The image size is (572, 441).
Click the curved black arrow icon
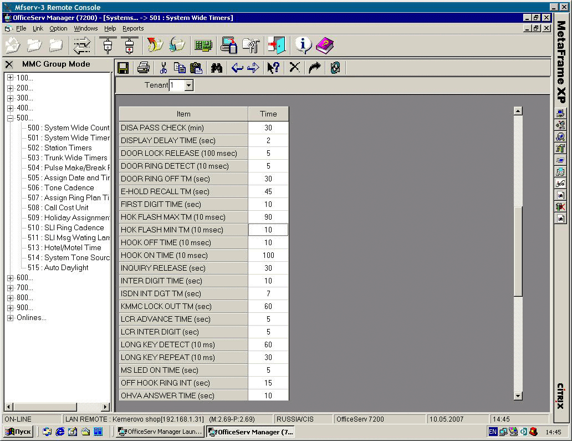pyautogui.click(x=314, y=68)
